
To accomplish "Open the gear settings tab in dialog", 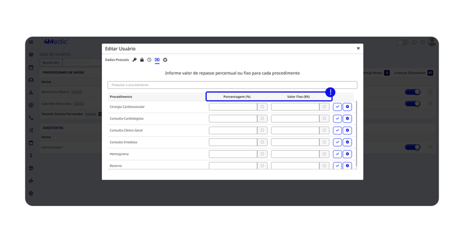I will (165, 60).
